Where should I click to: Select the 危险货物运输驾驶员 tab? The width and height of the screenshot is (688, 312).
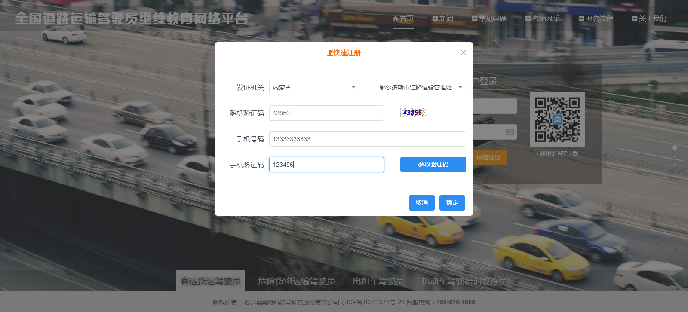click(296, 281)
